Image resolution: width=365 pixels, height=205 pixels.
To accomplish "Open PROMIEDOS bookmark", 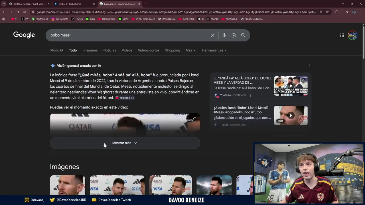I will point(40,19).
